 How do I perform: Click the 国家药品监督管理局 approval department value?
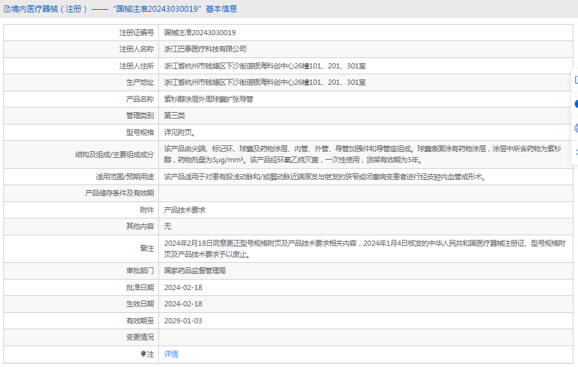pos(195,271)
